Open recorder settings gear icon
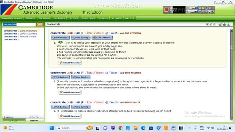 pyautogui.click(x=206, y=8)
